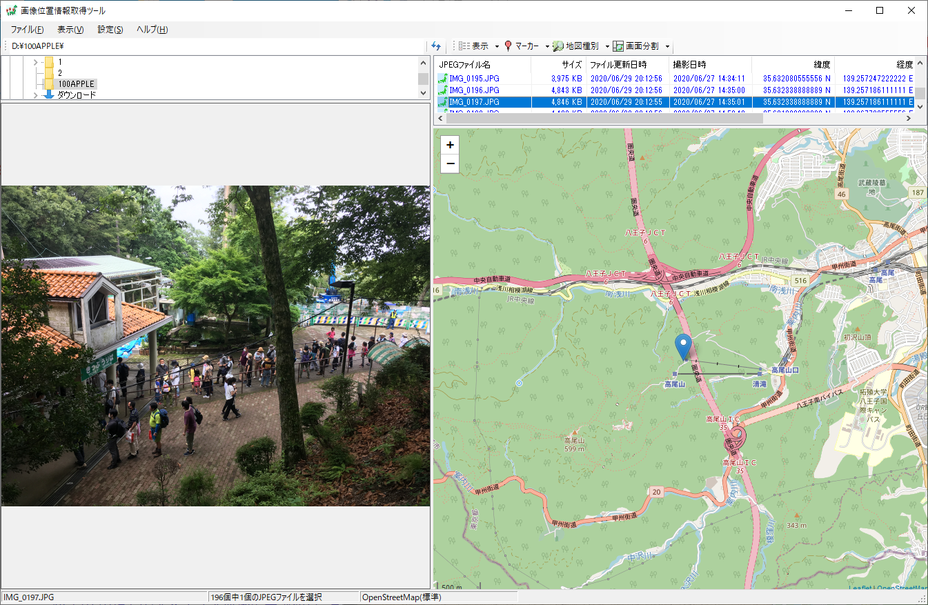Click the photo preview image
This screenshot has height=605, width=928.
pos(215,346)
